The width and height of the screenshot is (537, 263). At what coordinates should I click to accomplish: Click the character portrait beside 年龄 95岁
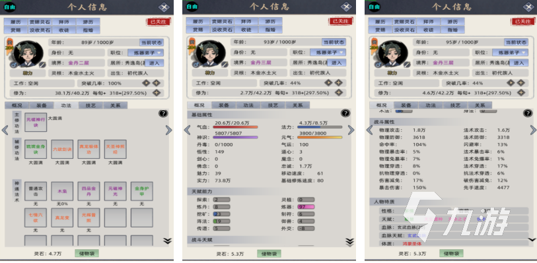(x=394, y=54)
